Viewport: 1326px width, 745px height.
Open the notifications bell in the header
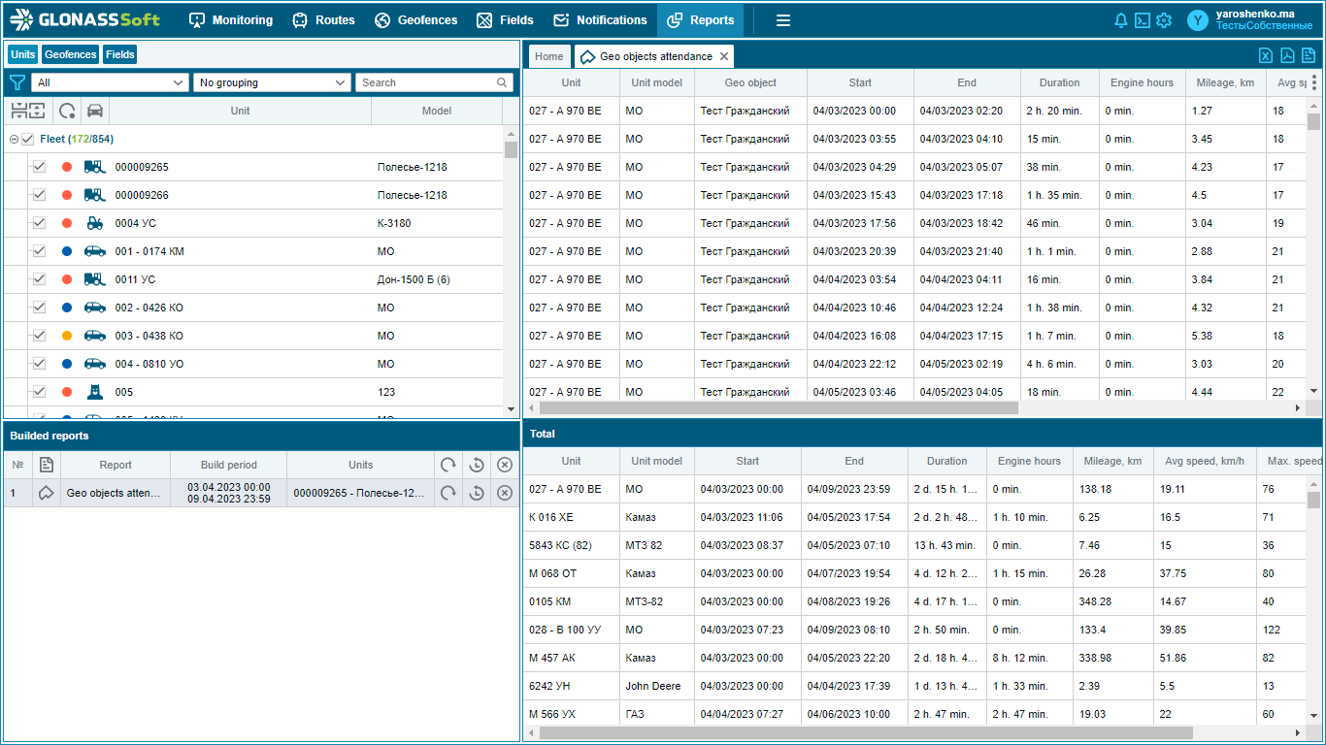pos(1121,20)
